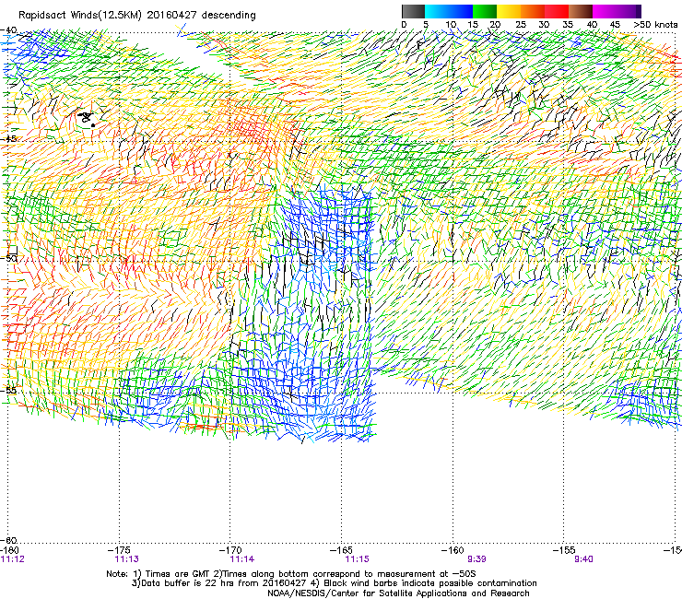Click the -55 latitude axis label
The width and height of the screenshot is (682, 599).
tap(8, 390)
